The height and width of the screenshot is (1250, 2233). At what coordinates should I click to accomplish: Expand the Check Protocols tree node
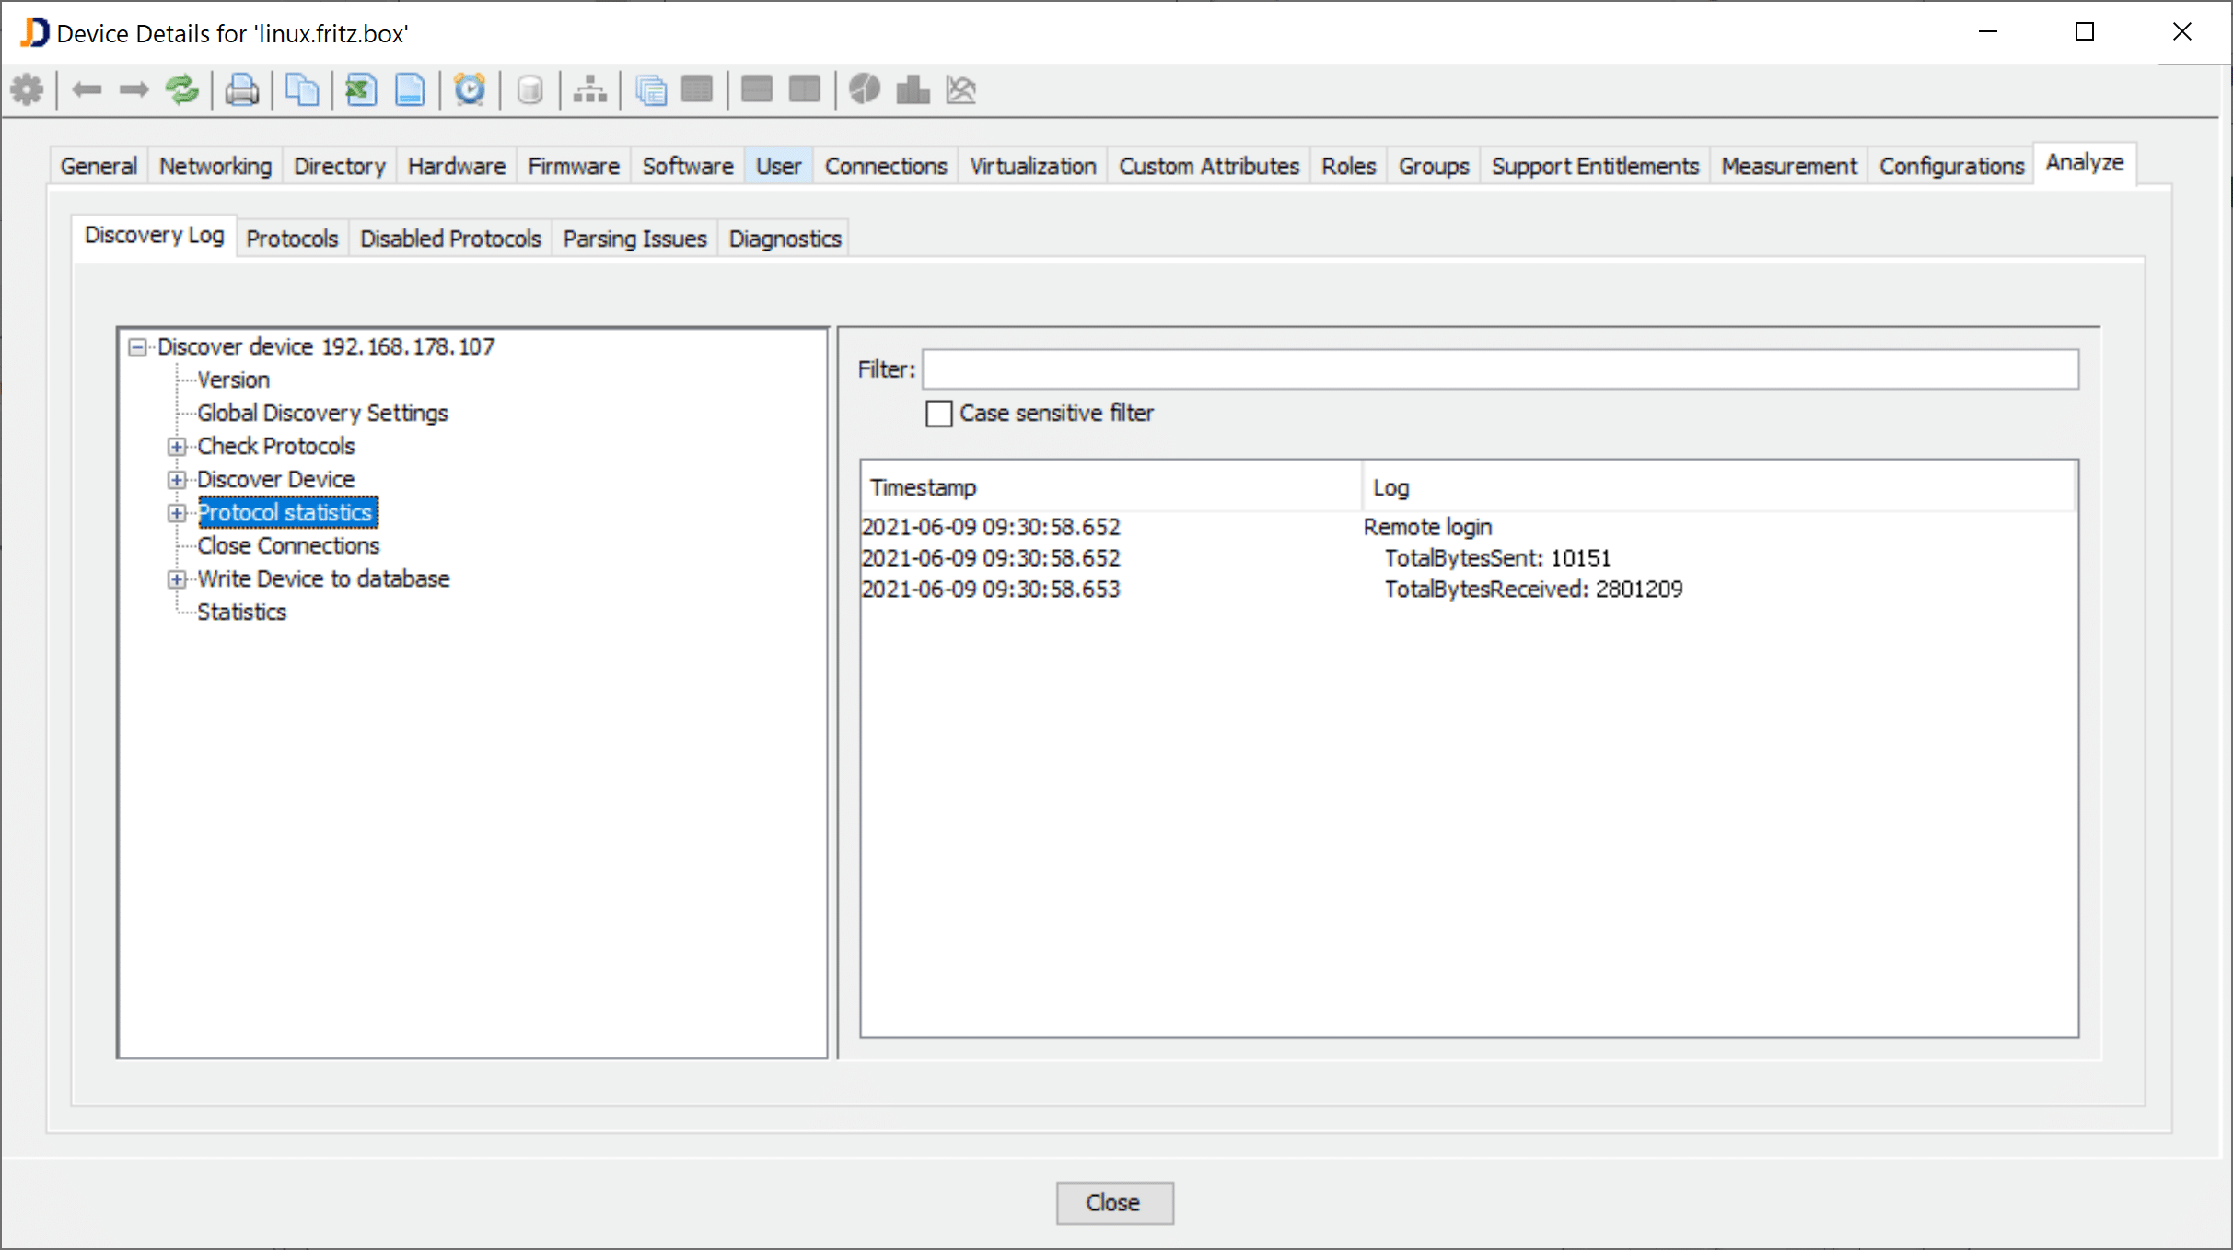(177, 447)
